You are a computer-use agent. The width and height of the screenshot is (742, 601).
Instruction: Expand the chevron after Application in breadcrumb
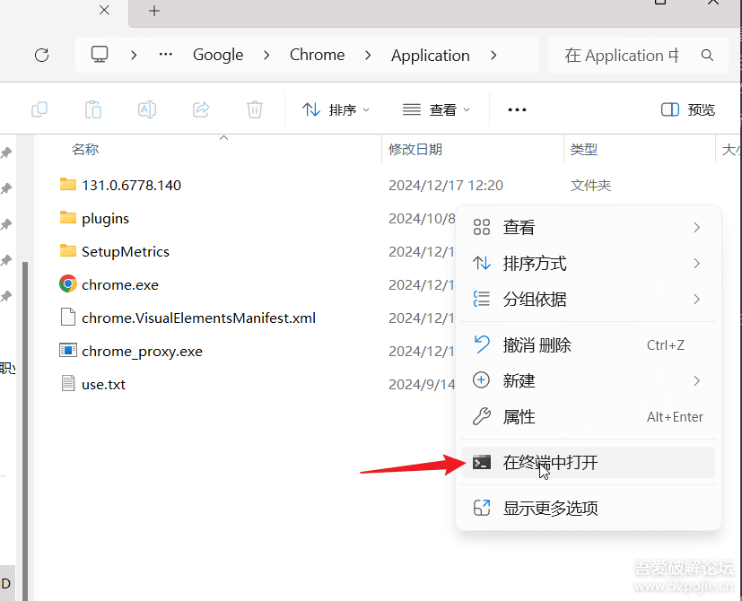(x=493, y=56)
